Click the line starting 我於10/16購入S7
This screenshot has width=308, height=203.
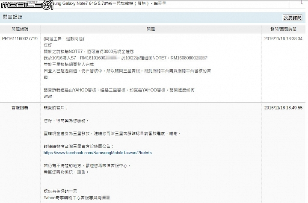click(x=125, y=58)
